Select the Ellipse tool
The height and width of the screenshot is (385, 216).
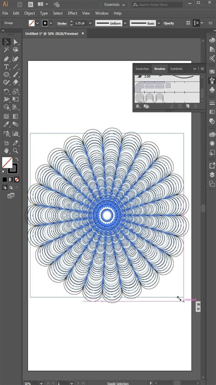pyautogui.click(x=6, y=75)
